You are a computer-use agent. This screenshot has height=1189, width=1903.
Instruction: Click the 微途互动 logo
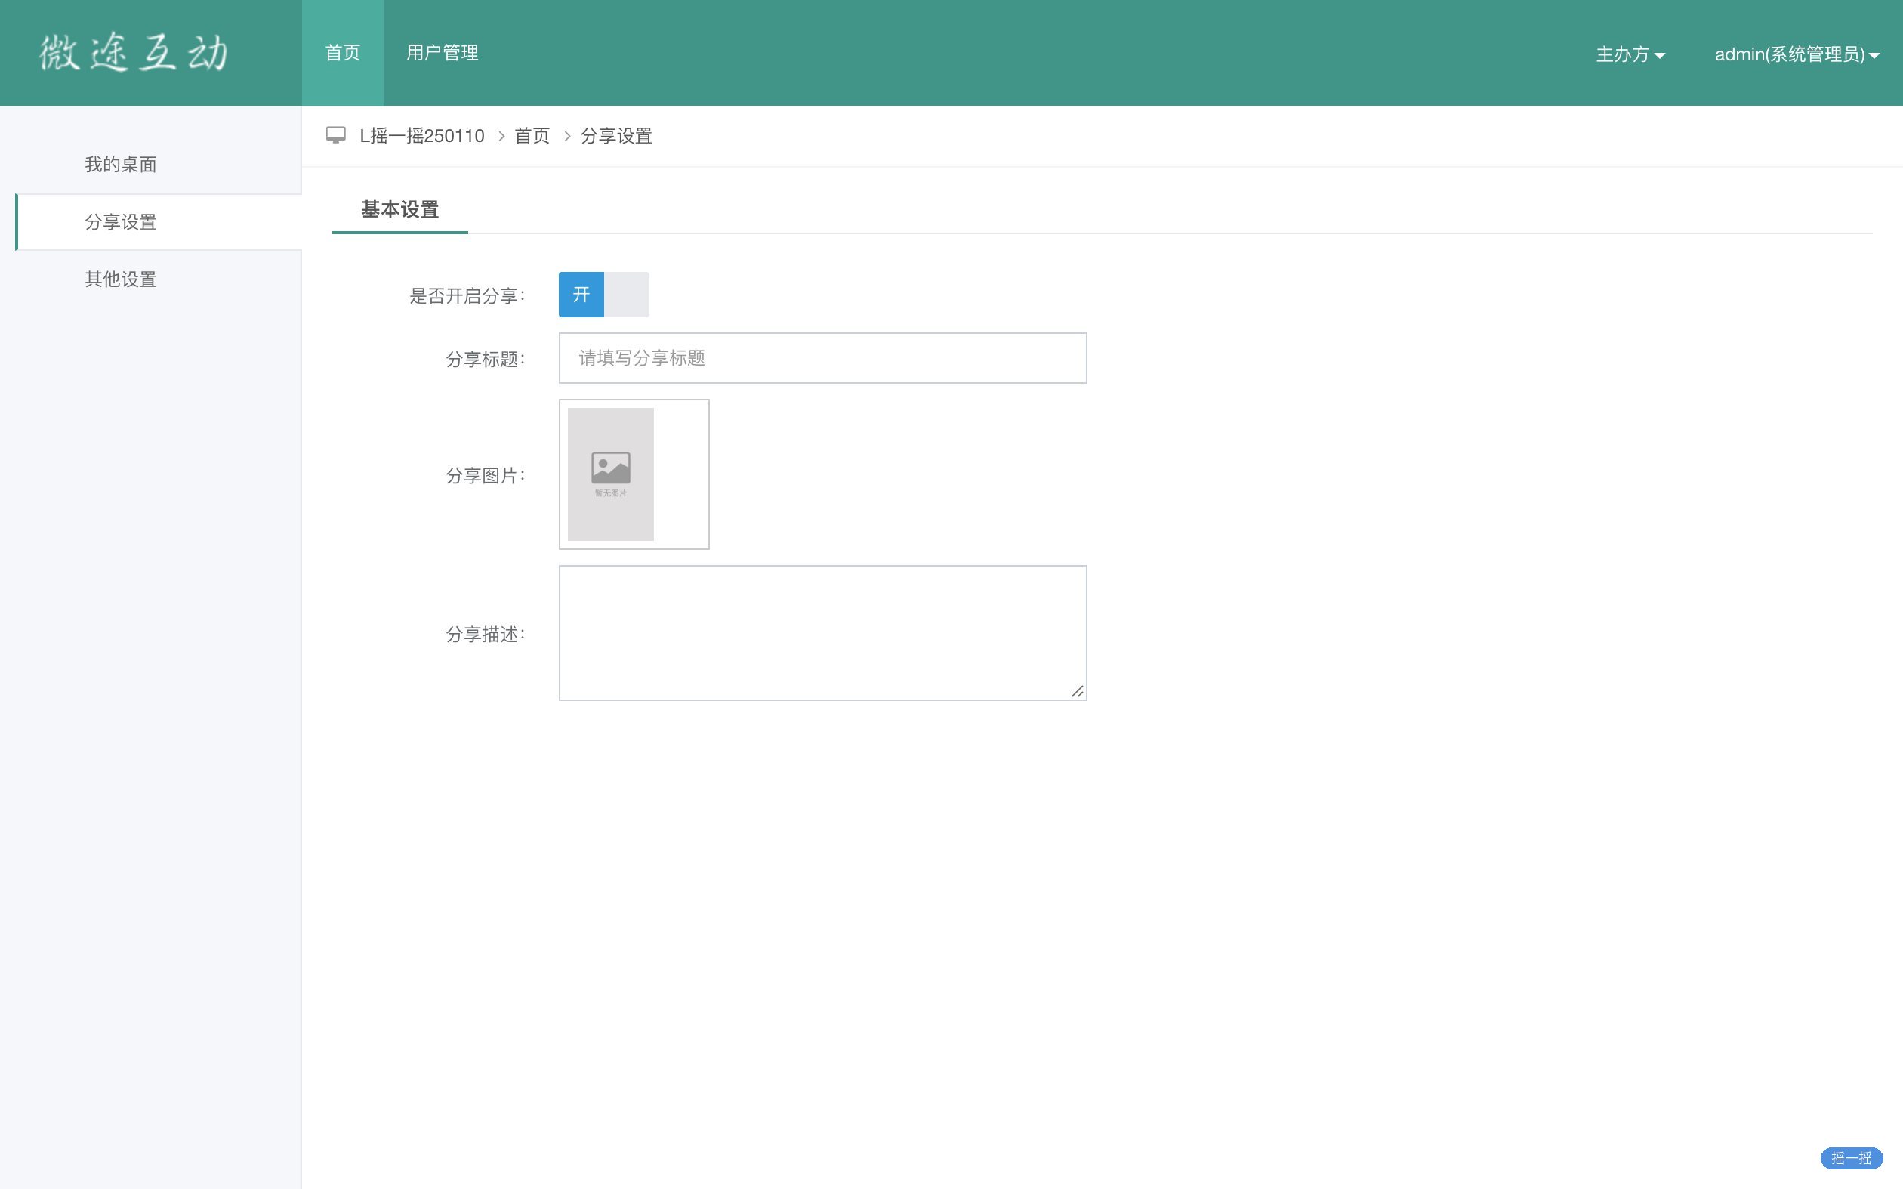point(134,53)
